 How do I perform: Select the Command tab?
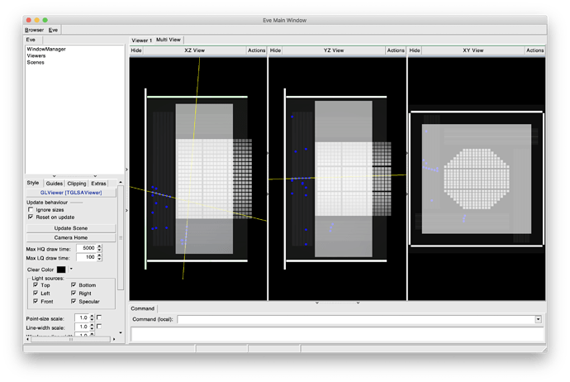tap(142, 308)
